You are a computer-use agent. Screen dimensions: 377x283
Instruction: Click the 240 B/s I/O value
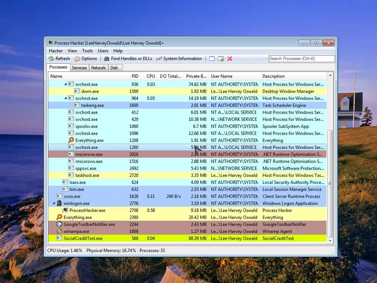point(174,196)
